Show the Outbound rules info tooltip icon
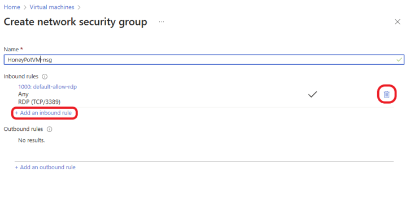410x203 pixels. click(50, 129)
